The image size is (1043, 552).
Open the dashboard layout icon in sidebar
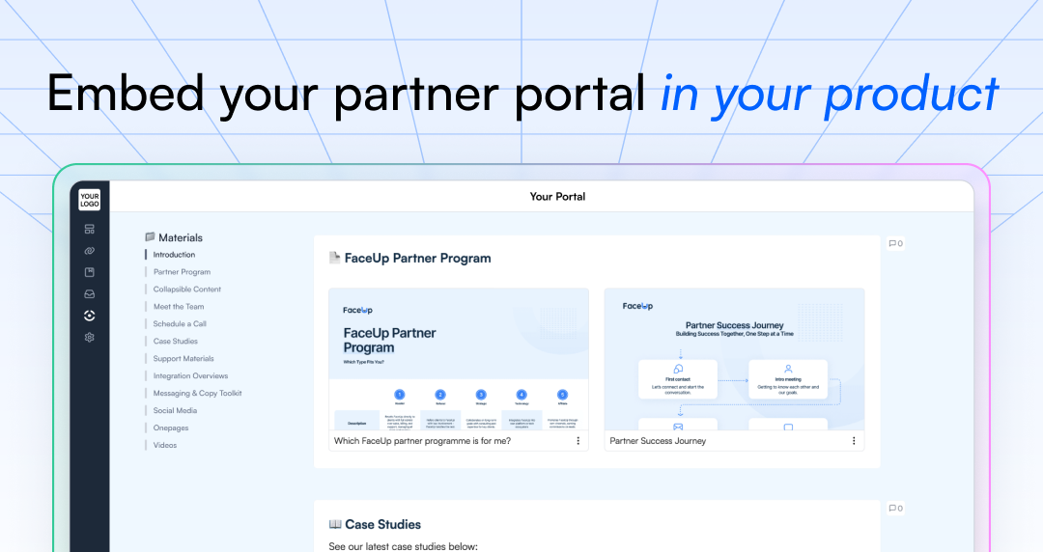click(x=89, y=230)
